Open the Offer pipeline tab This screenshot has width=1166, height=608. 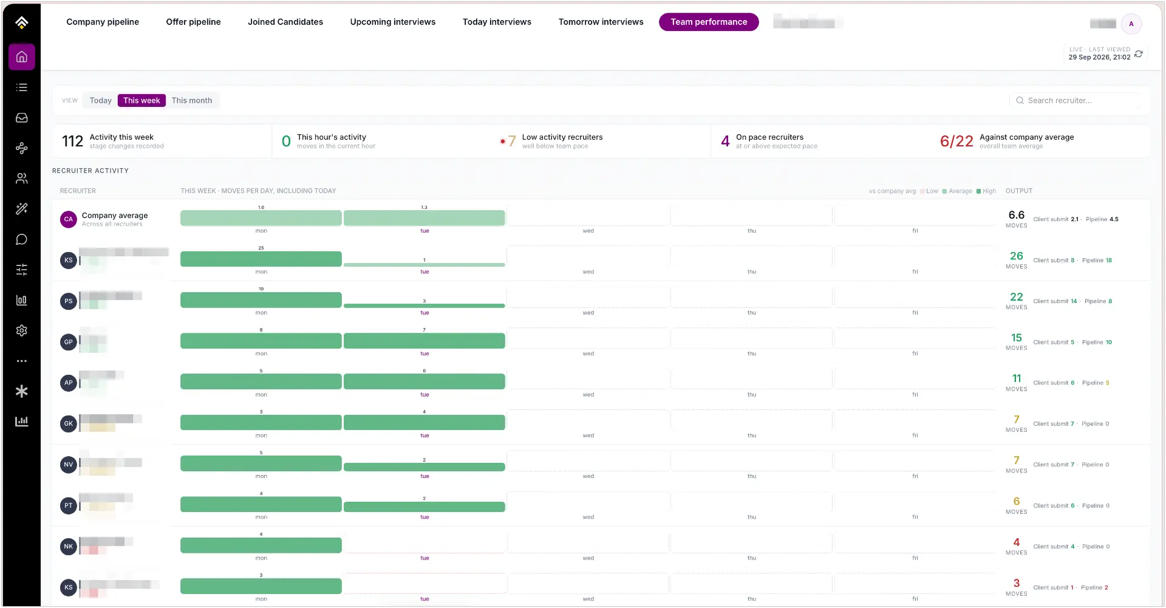point(194,22)
